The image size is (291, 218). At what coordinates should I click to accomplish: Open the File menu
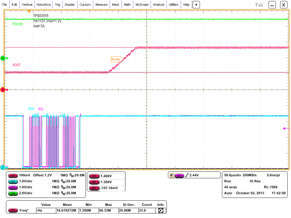5,5
